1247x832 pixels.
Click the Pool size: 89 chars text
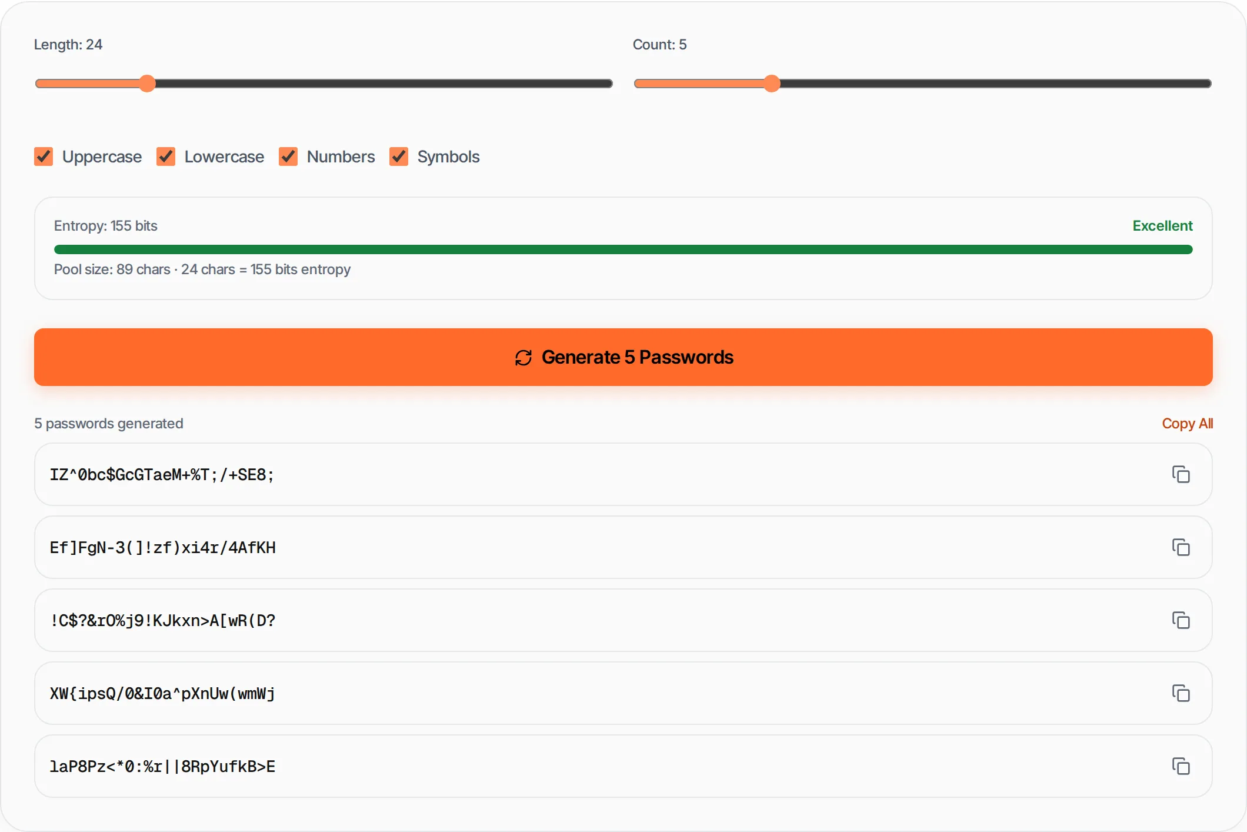click(202, 269)
